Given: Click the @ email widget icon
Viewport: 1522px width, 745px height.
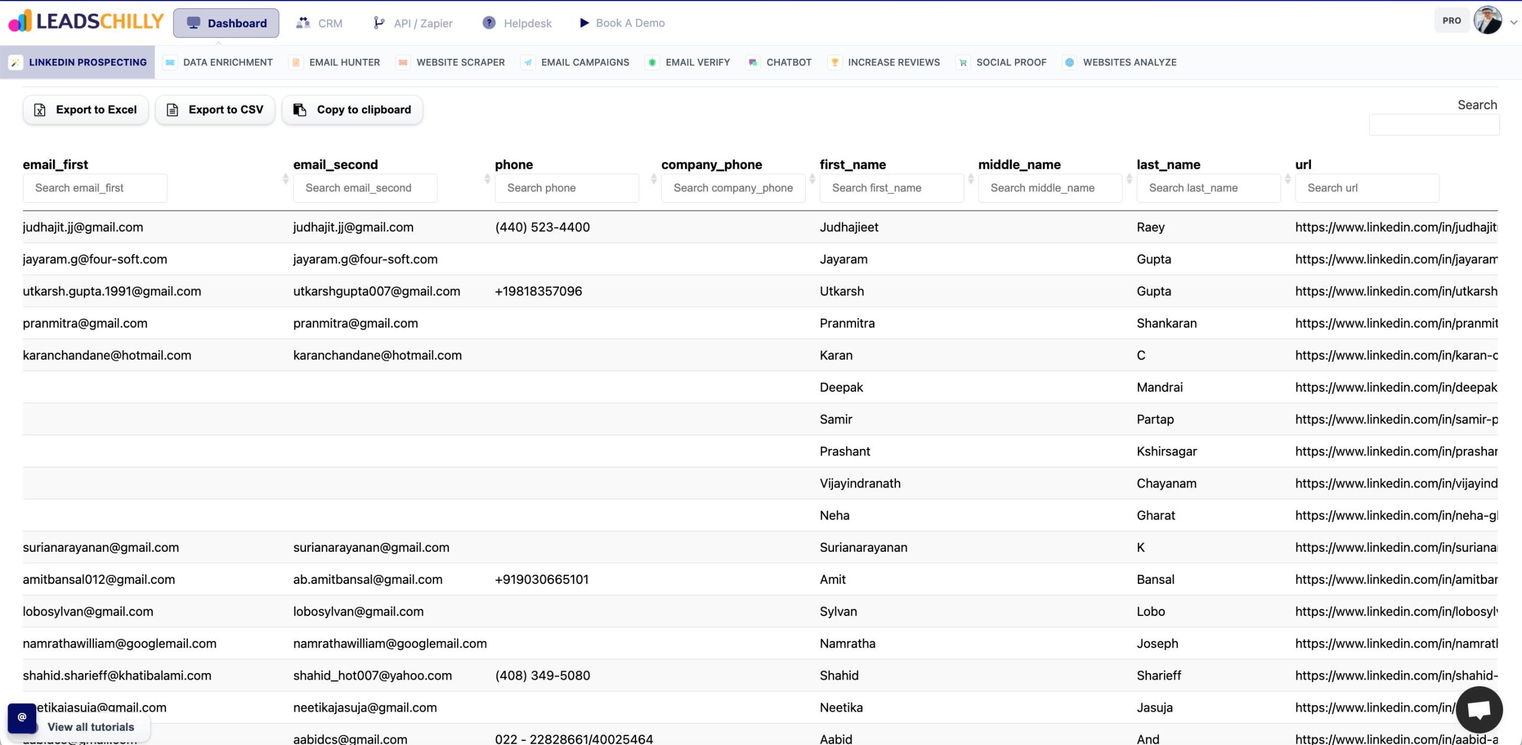Looking at the screenshot, I should [x=22, y=718].
